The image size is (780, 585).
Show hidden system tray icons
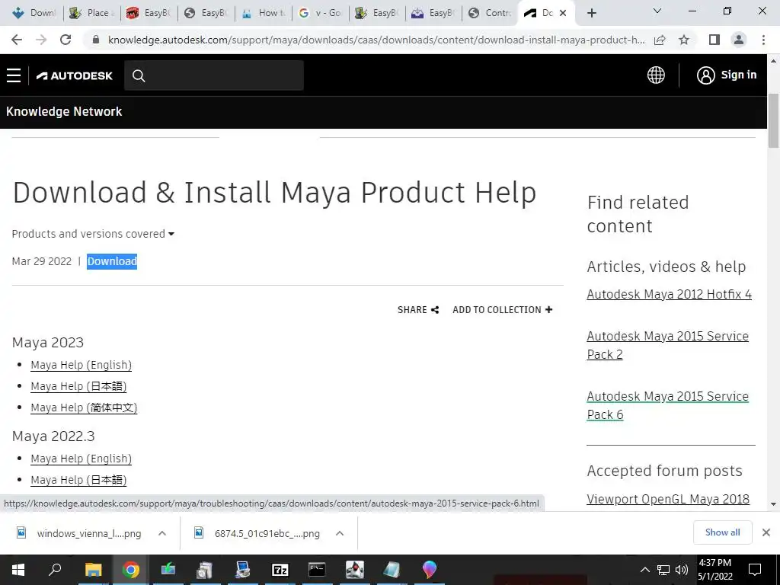coord(644,570)
